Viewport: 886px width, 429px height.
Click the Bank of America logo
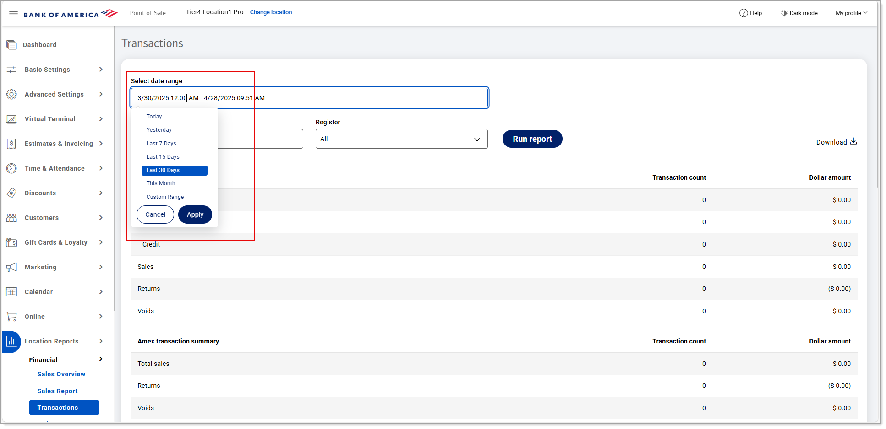(x=71, y=14)
